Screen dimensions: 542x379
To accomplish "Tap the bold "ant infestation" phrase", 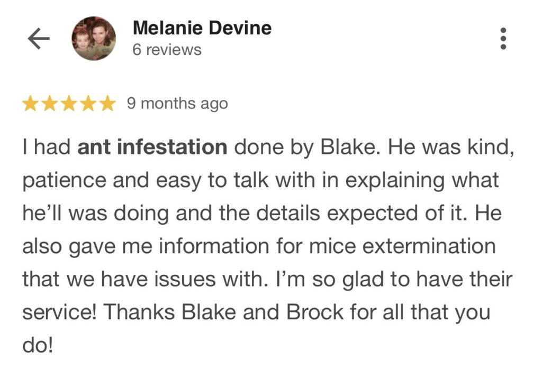I will pos(152,147).
